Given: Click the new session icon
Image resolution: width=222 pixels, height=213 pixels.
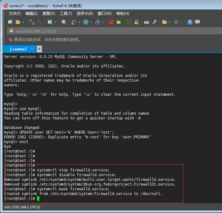Looking at the screenshot, I should (x=10, y=22).
